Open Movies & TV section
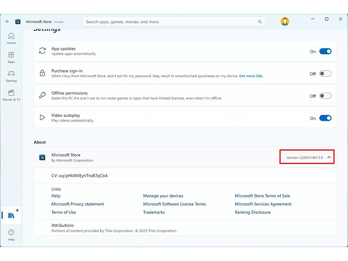 click(11, 95)
